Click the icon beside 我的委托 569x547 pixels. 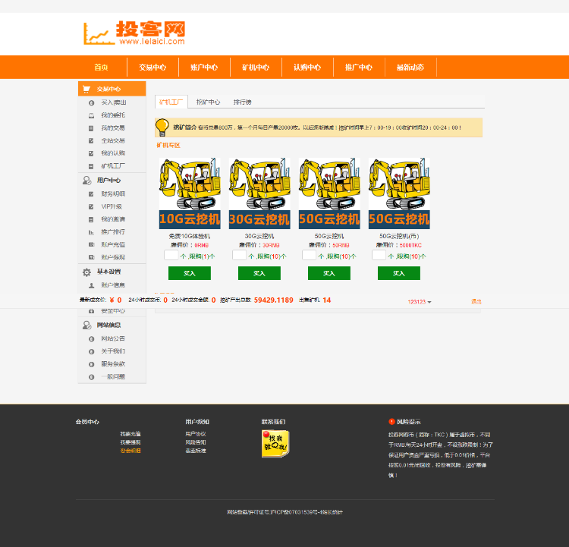coord(92,115)
